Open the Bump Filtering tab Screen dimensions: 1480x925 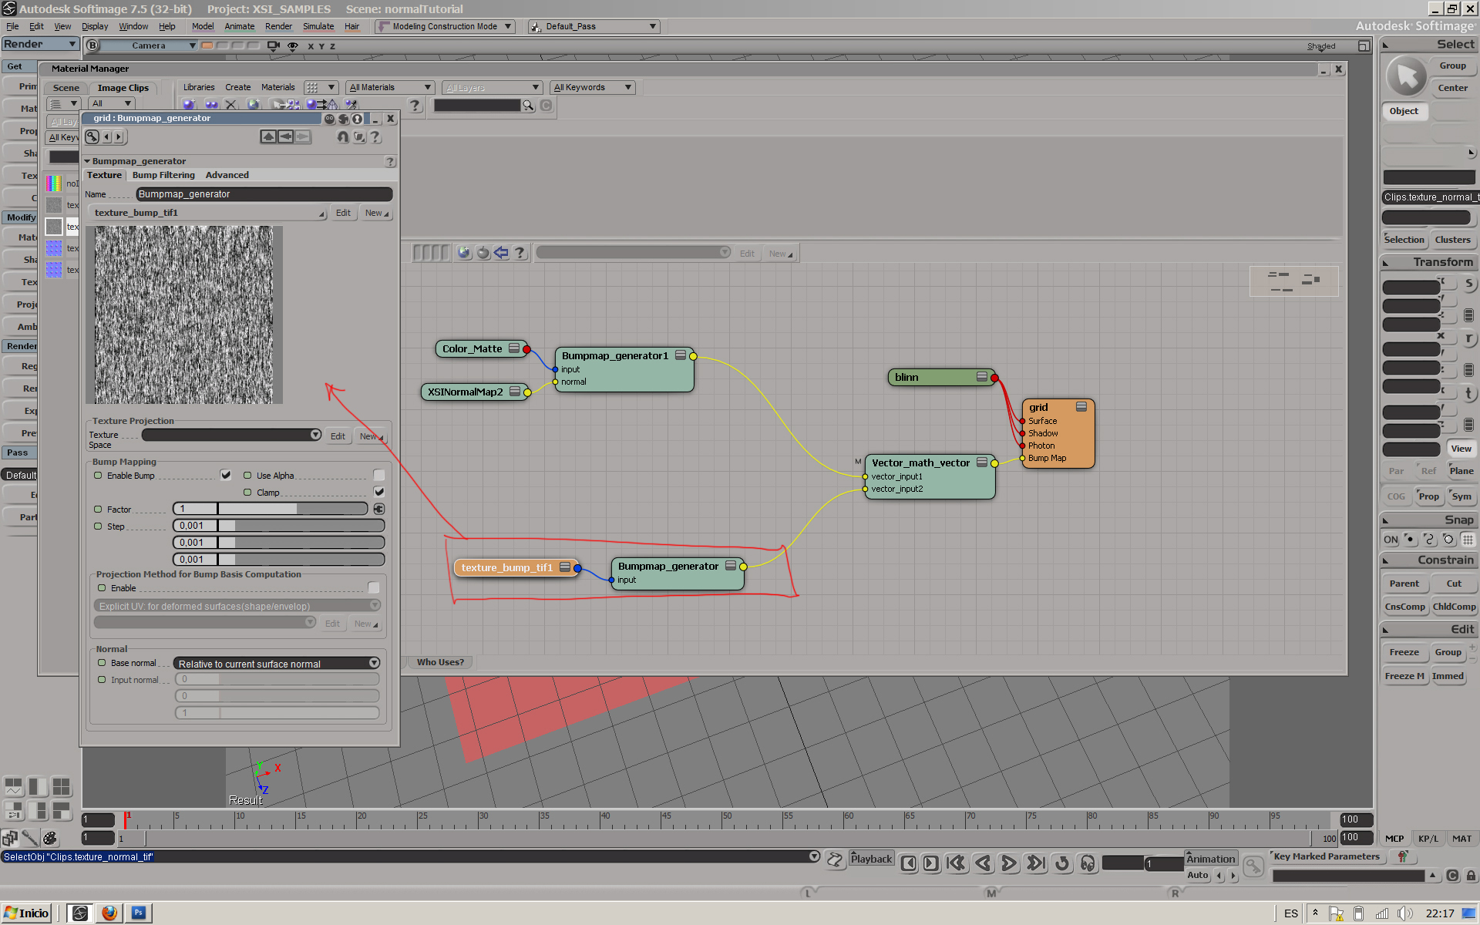click(x=163, y=175)
